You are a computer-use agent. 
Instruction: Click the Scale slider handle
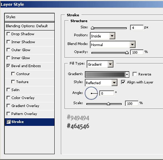tap(108, 104)
